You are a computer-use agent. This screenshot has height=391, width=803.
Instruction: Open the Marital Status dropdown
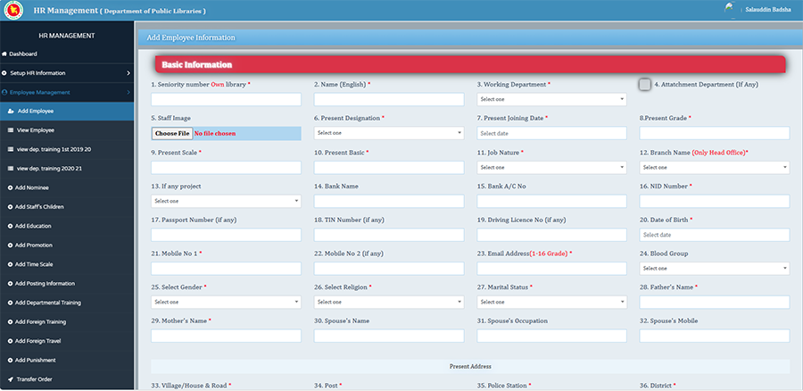click(x=551, y=303)
